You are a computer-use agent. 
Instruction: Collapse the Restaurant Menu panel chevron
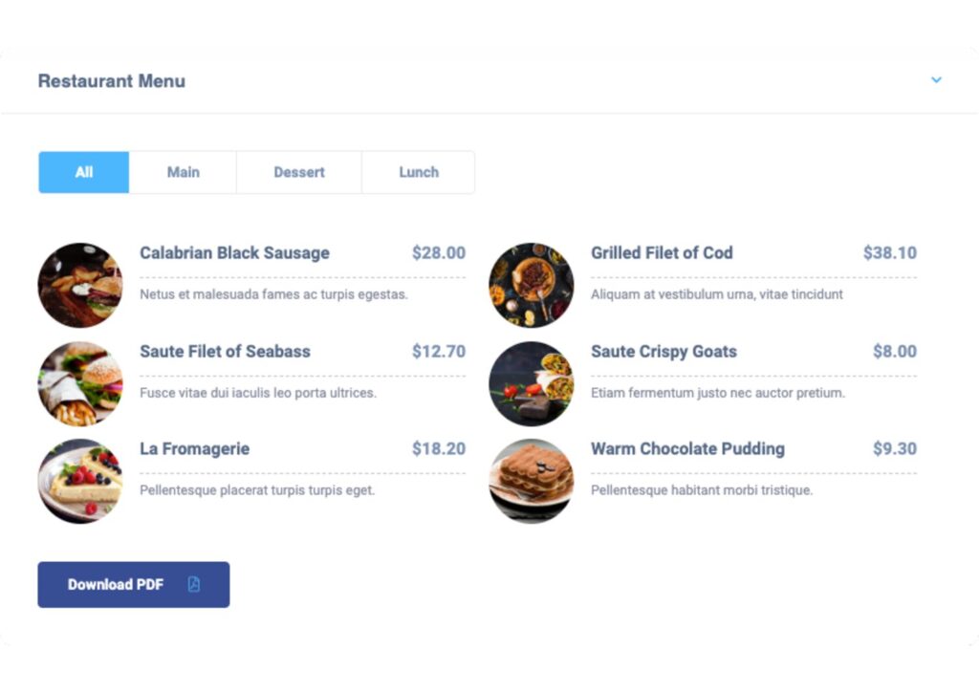click(x=936, y=80)
